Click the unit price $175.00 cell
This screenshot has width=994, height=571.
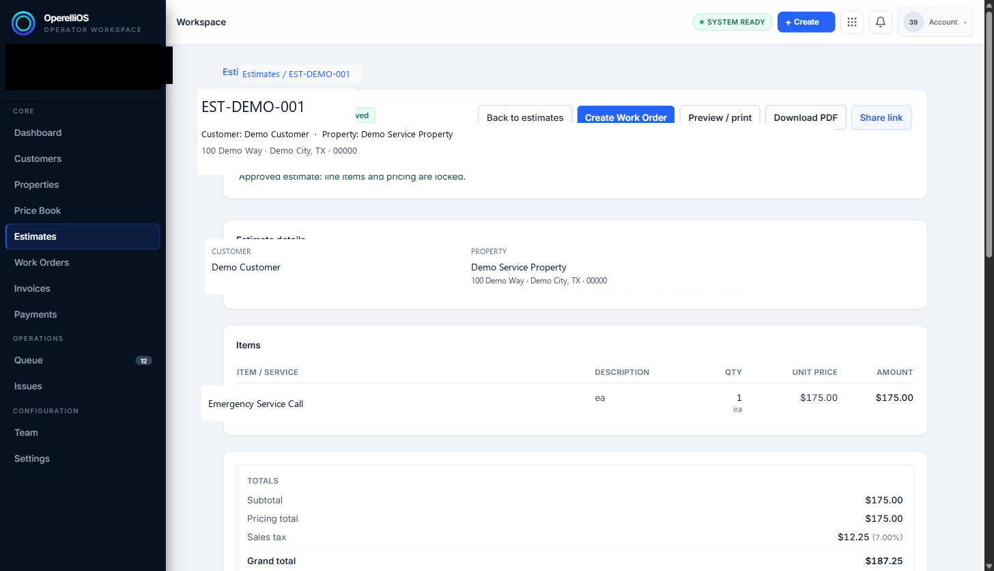tap(819, 398)
